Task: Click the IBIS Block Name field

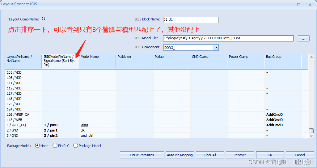Action: coord(191,20)
